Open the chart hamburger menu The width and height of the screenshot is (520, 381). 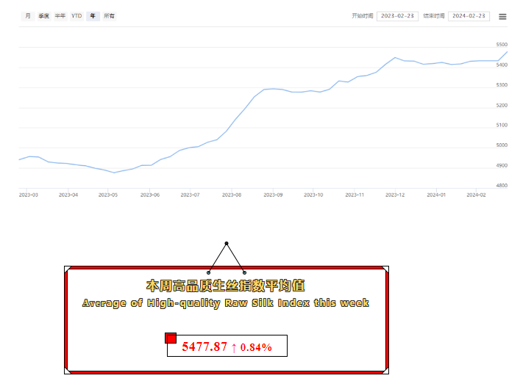(x=502, y=16)
